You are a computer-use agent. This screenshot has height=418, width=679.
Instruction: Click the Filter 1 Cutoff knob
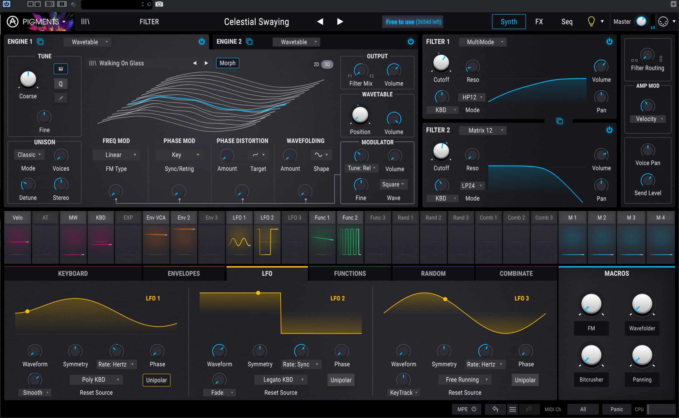click(x=441, y=63)
